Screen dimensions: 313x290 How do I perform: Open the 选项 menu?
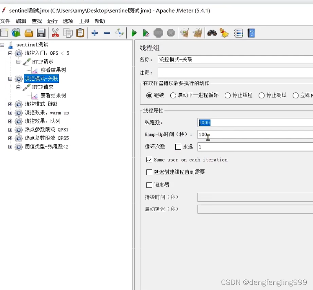point(68,21)
